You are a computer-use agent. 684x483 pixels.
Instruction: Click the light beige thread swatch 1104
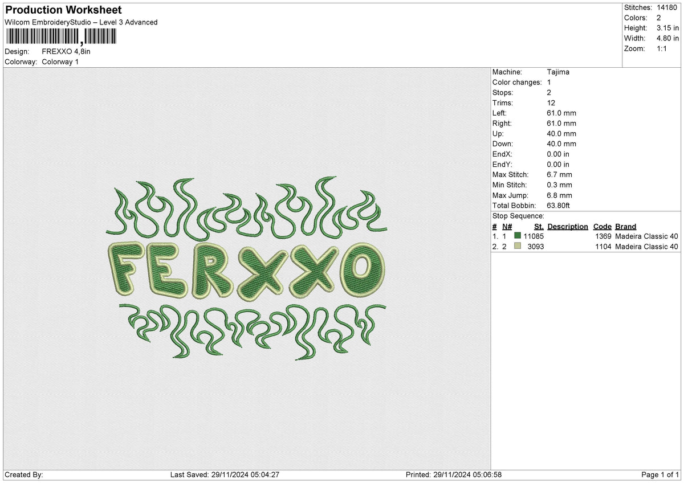[518, 246]
